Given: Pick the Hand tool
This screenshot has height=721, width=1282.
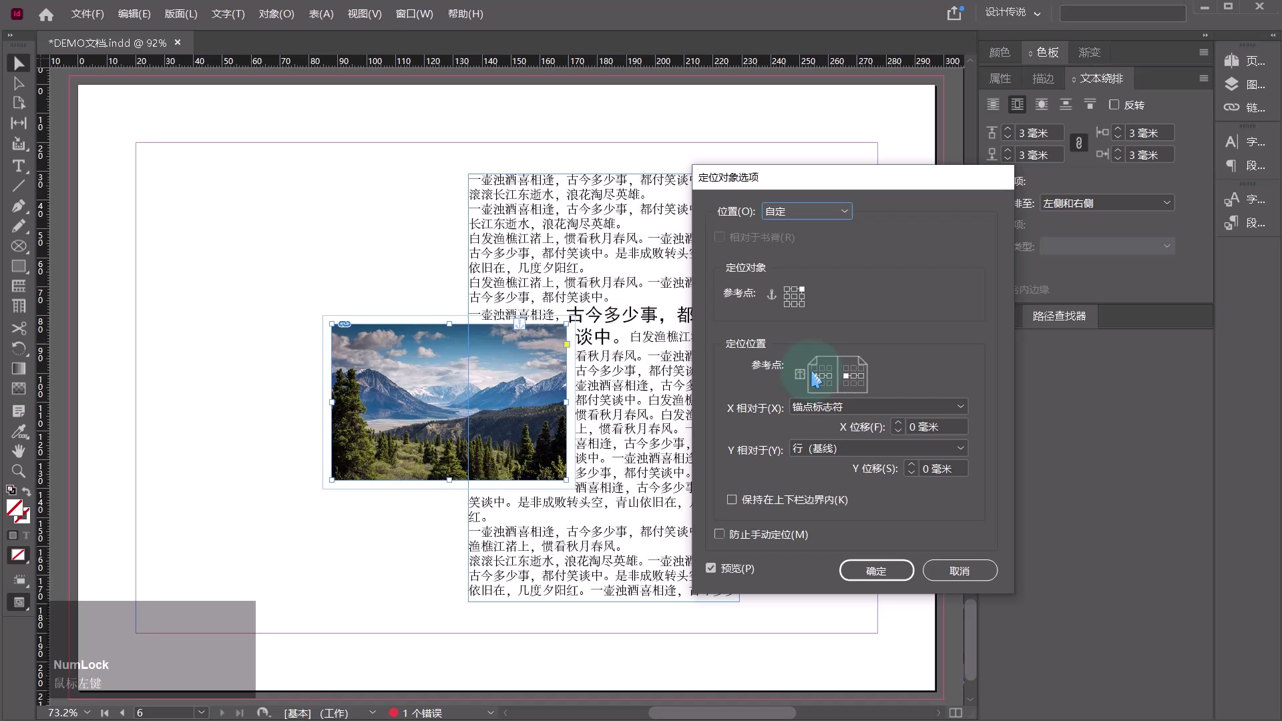Looking at the screenshot, I should tap(19, 451).
